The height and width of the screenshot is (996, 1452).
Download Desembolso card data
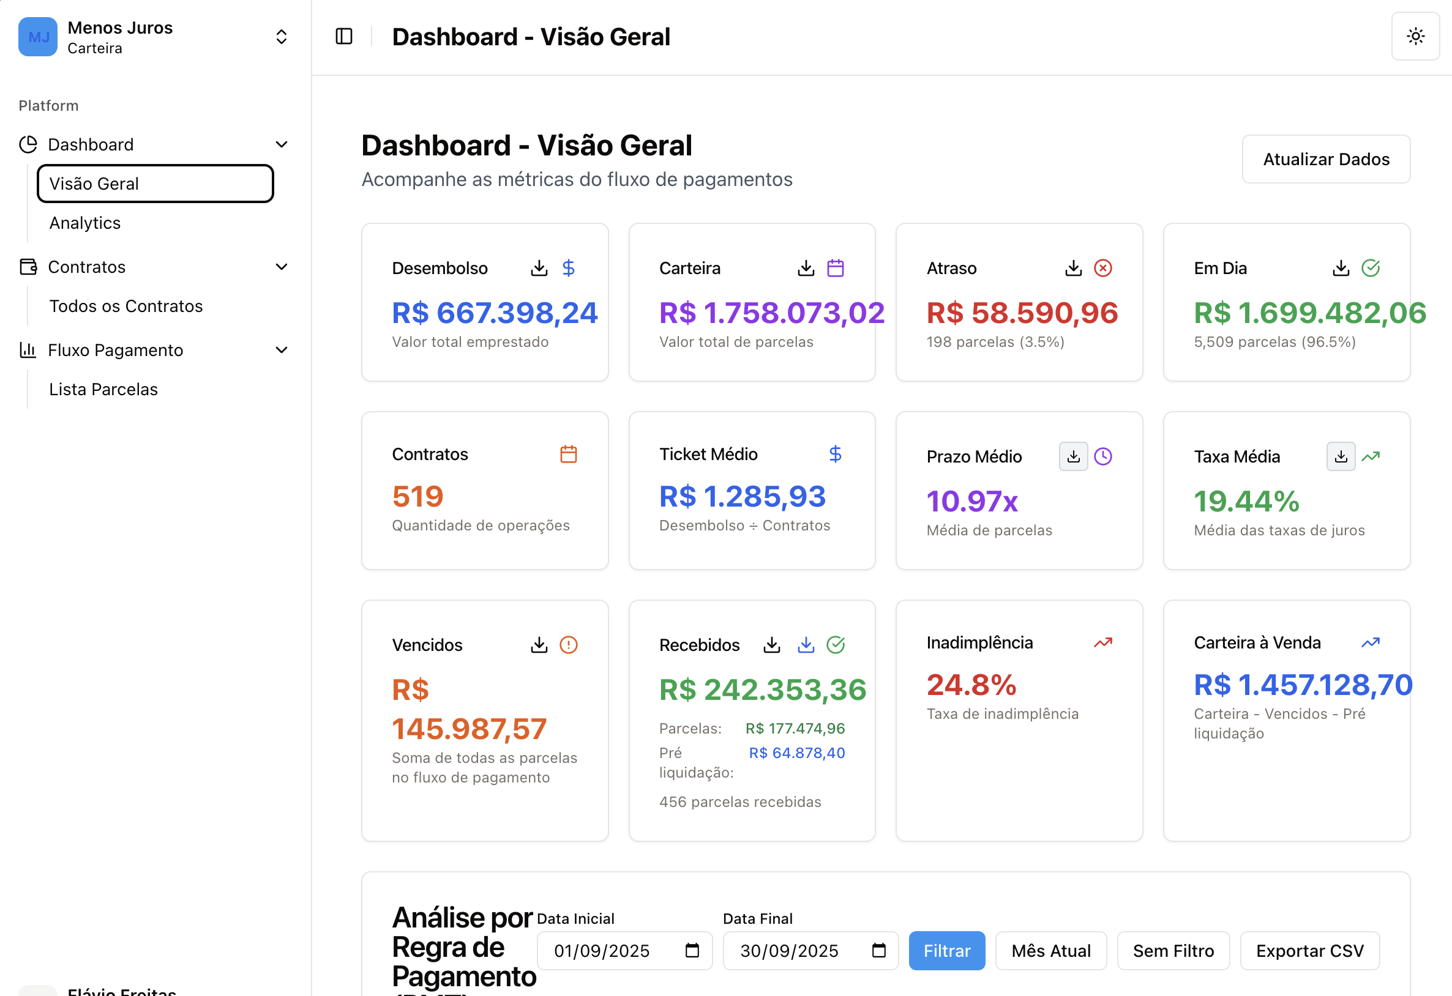click(x=539, y=269)
